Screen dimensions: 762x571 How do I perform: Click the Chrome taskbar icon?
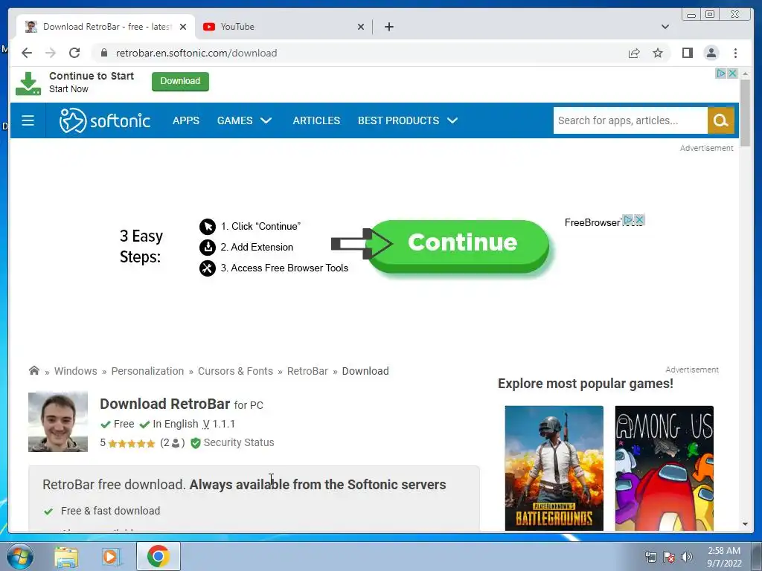click(158, 556)
